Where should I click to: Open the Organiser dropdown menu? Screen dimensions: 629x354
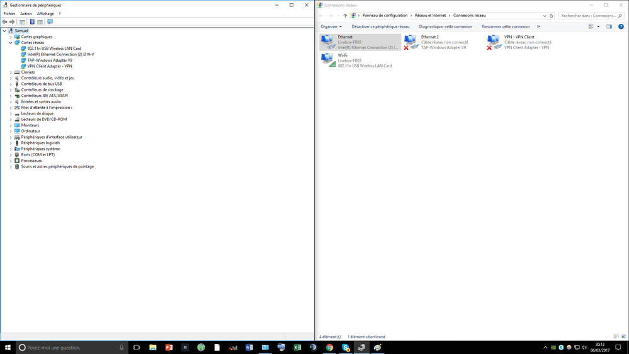[x=331, y=26]
